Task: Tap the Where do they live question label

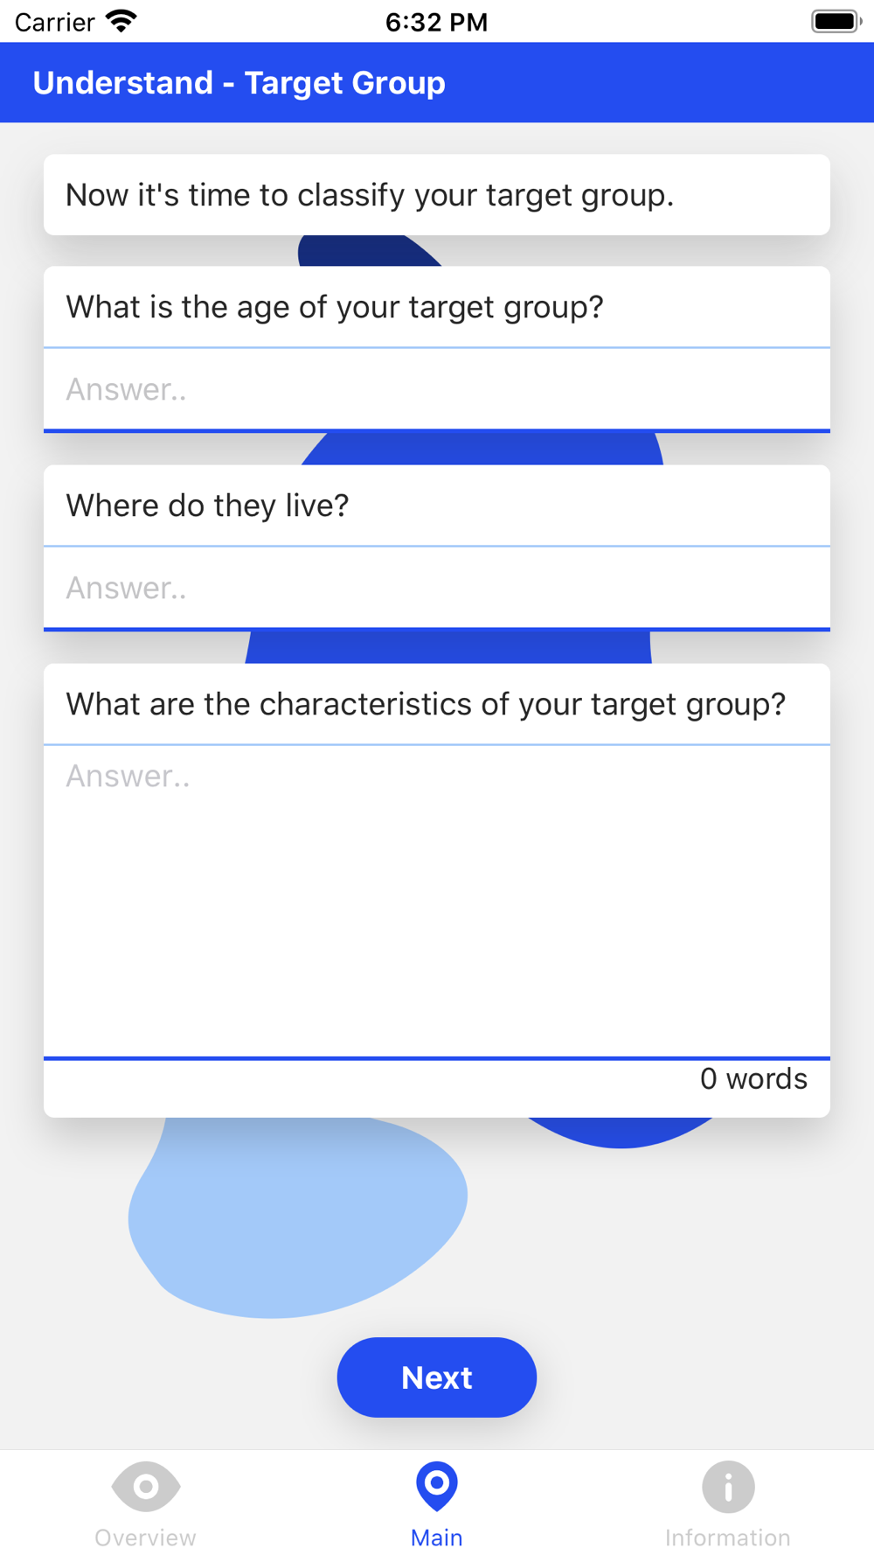Action: pyautogui.click(x=208, y=506)
